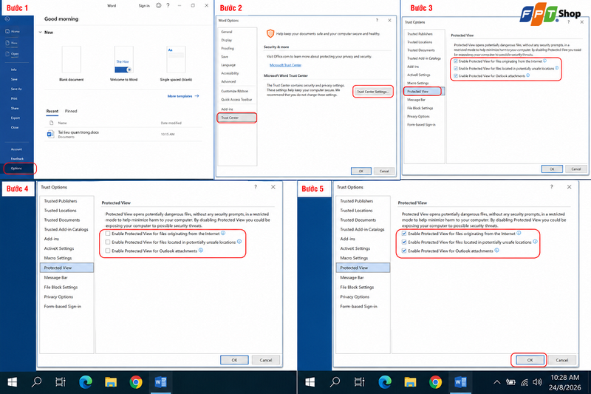
Task: Uncheck Protected View for unsafe locations in Bước 5
Action: [x=404, y=242]
